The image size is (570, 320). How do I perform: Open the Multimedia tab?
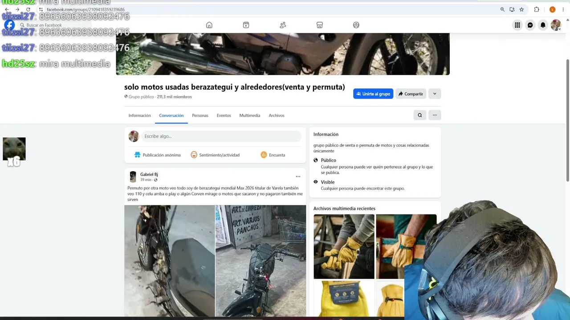(250, 116)
